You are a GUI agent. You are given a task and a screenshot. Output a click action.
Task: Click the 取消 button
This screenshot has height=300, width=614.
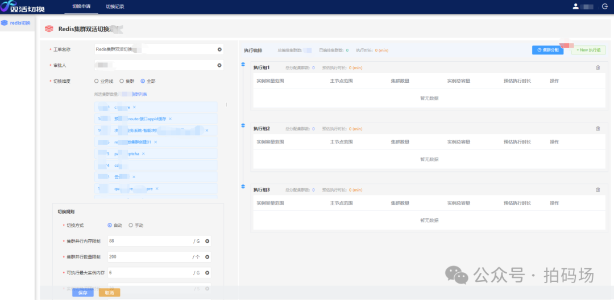(x=110, y=293)
